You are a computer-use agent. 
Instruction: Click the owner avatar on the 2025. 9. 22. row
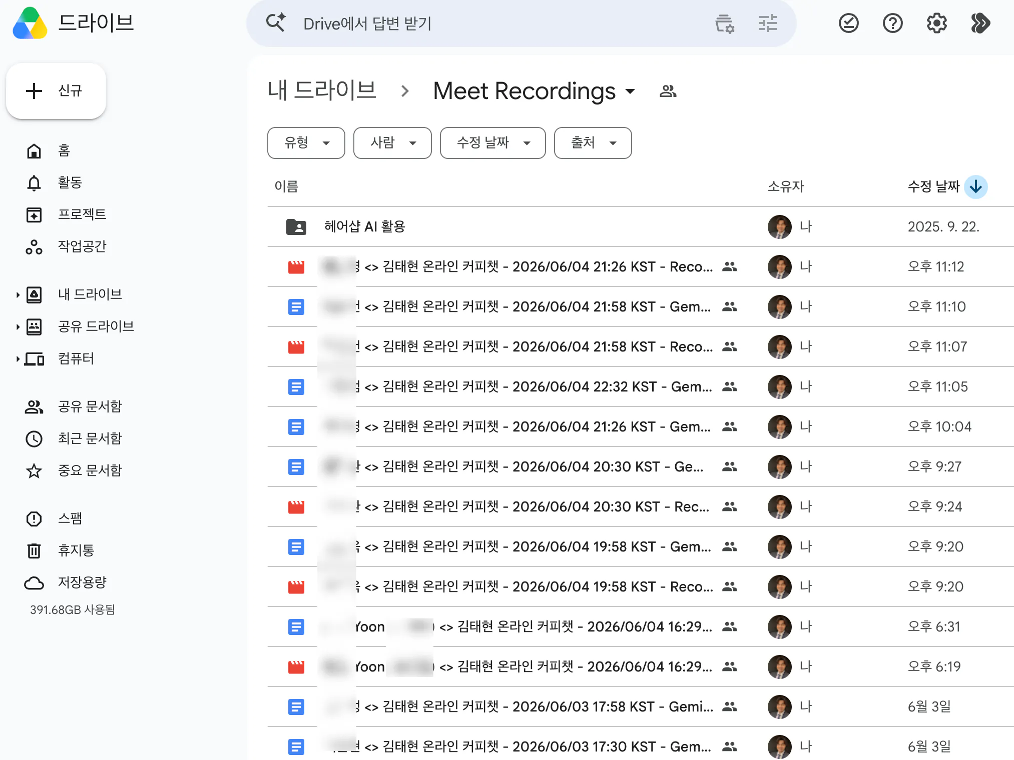tap(779, 226)
